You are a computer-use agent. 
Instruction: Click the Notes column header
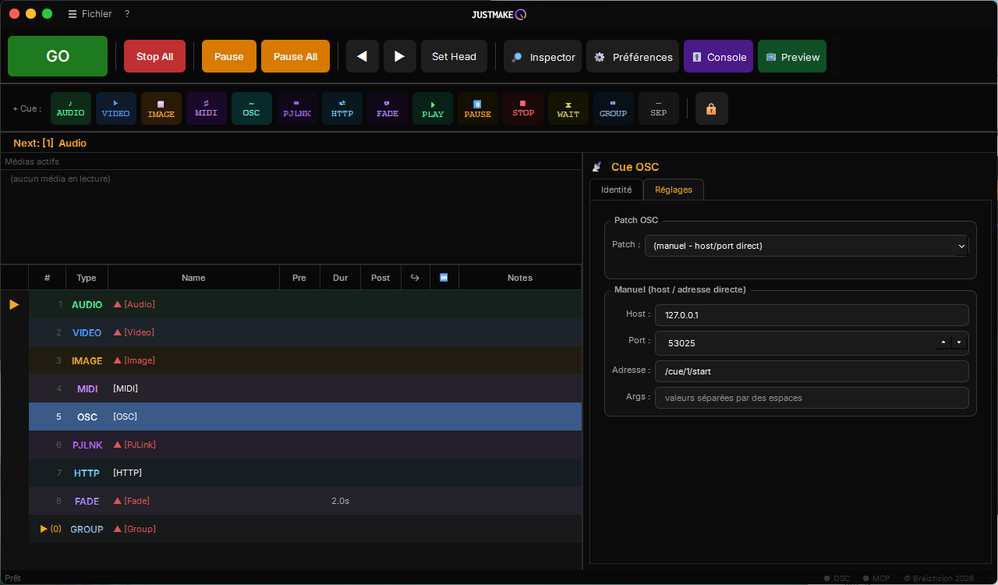pyautogui.click(x=520, y=278)
